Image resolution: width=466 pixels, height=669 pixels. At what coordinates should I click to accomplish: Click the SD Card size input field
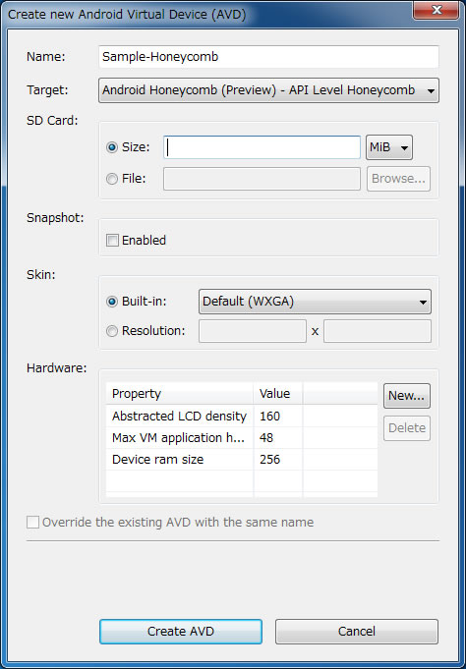click(262, 147)
